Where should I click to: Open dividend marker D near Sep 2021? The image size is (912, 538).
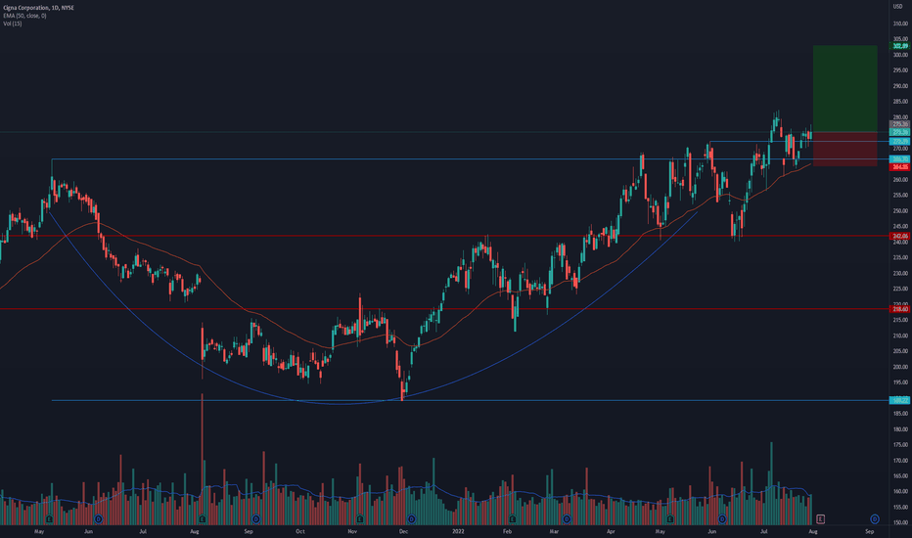[256, 518]
